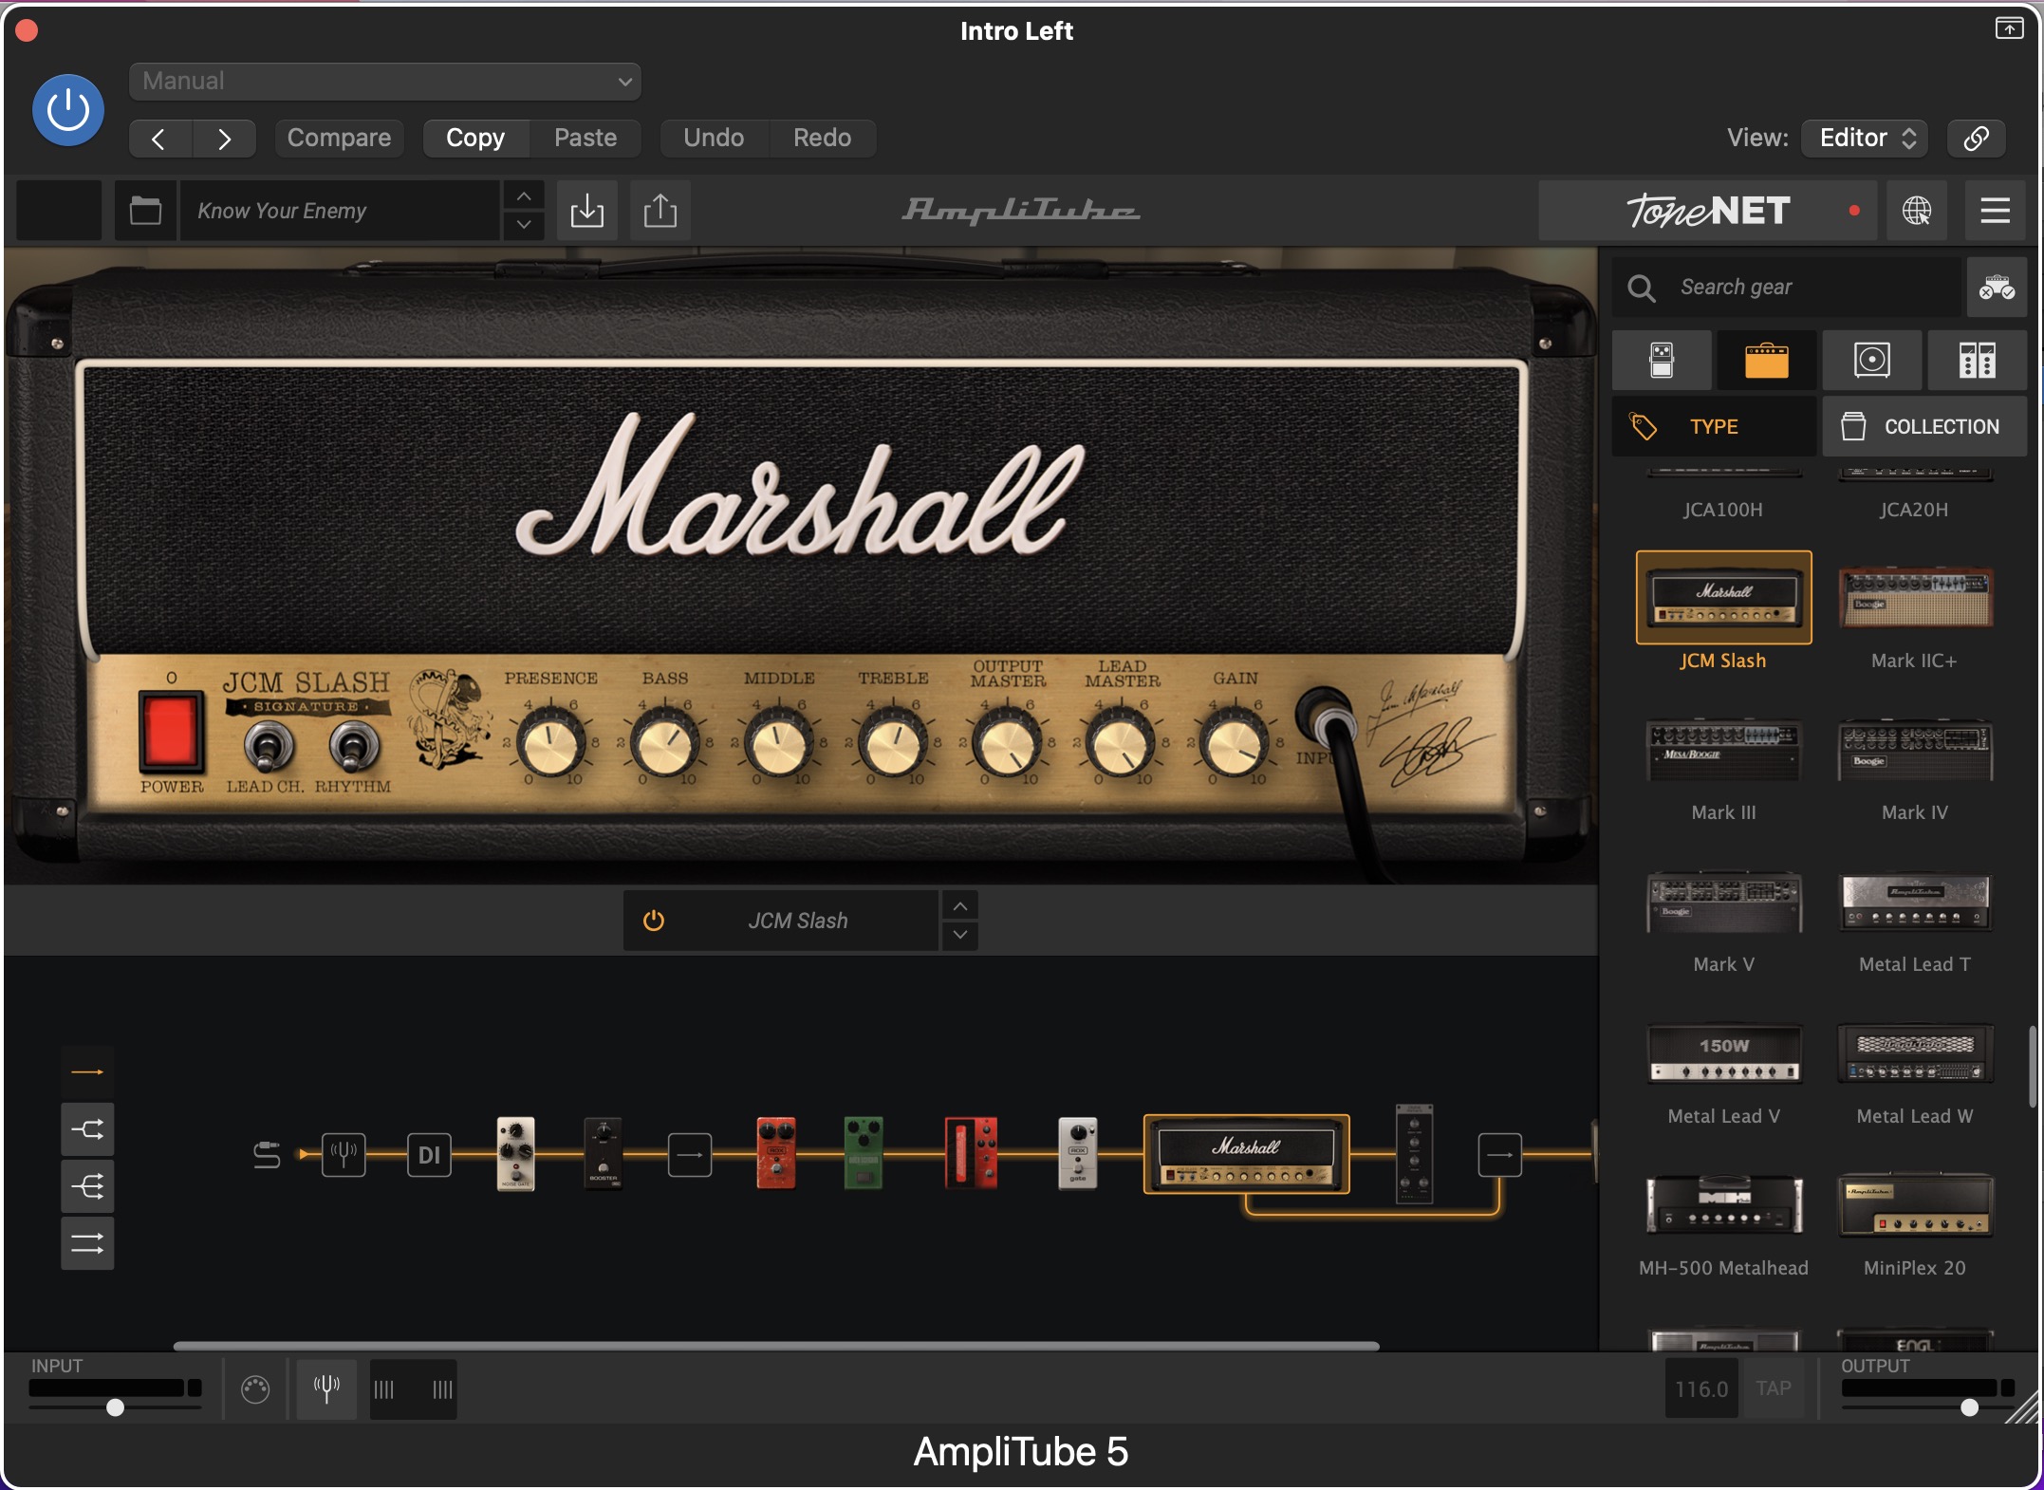Click the 116.0 tempo field
Screen dimensions: 2044x1490
1701,1389
